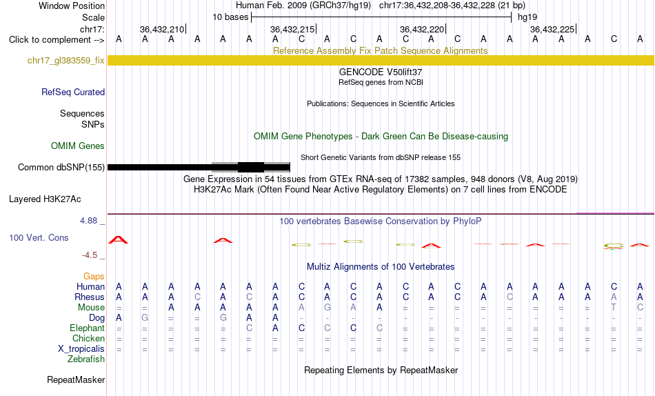This screenshot has height=396, width=655.
Task: Click 'Publications: Sequences in Scientific Articles' title
Action: pyautogui.click(x=381, y=103)
